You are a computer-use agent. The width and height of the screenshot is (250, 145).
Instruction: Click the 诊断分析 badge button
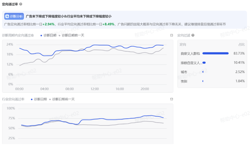[x=14, y=16]
